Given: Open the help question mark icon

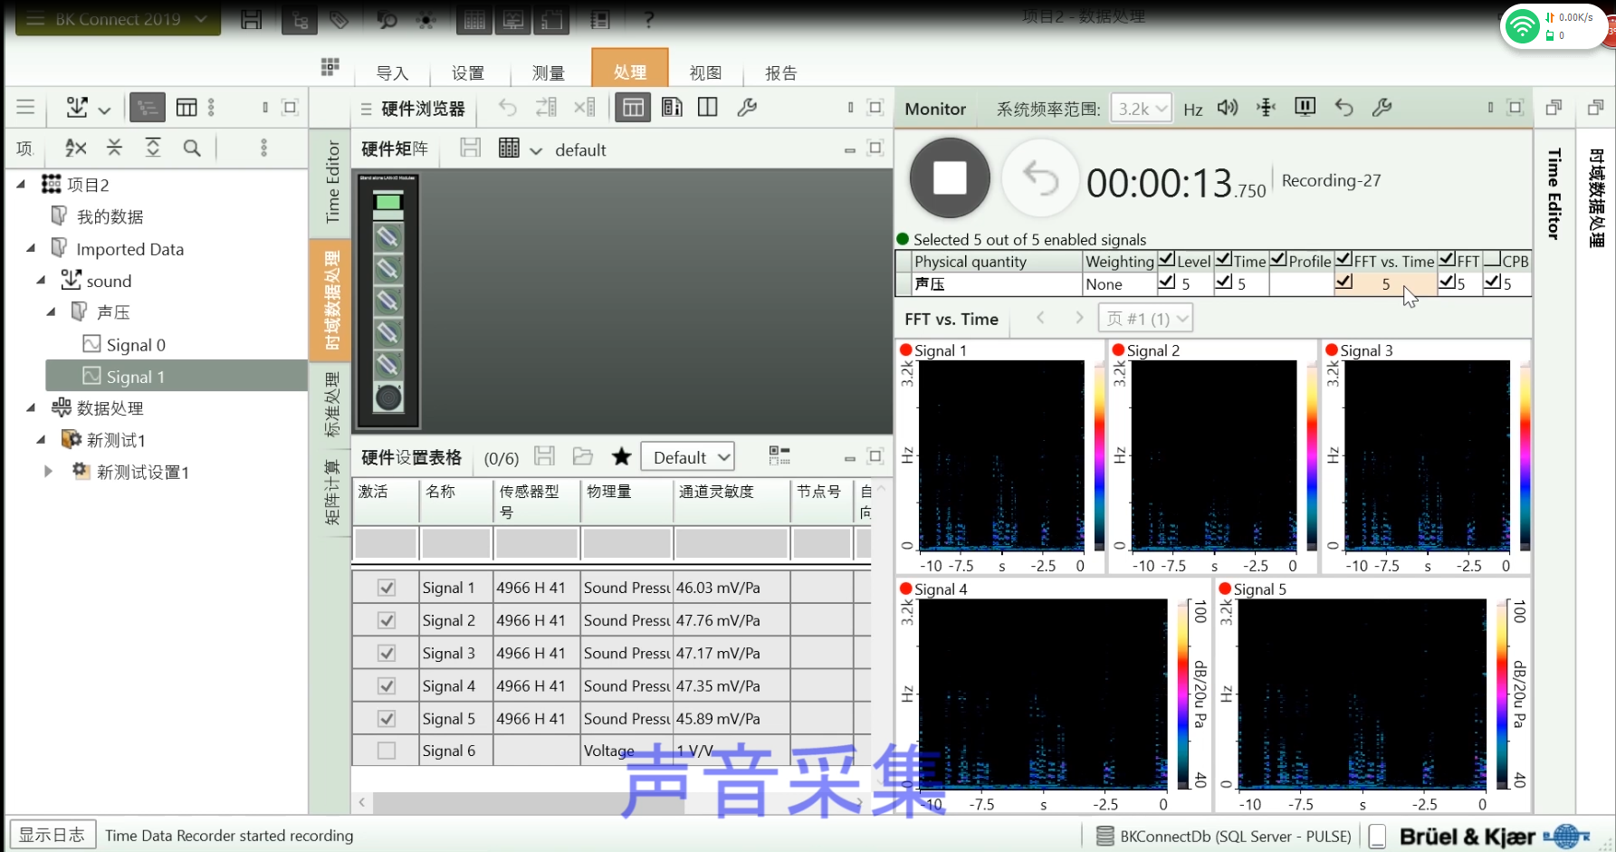Looking at the screenshot, I should [x=648, y=19].
